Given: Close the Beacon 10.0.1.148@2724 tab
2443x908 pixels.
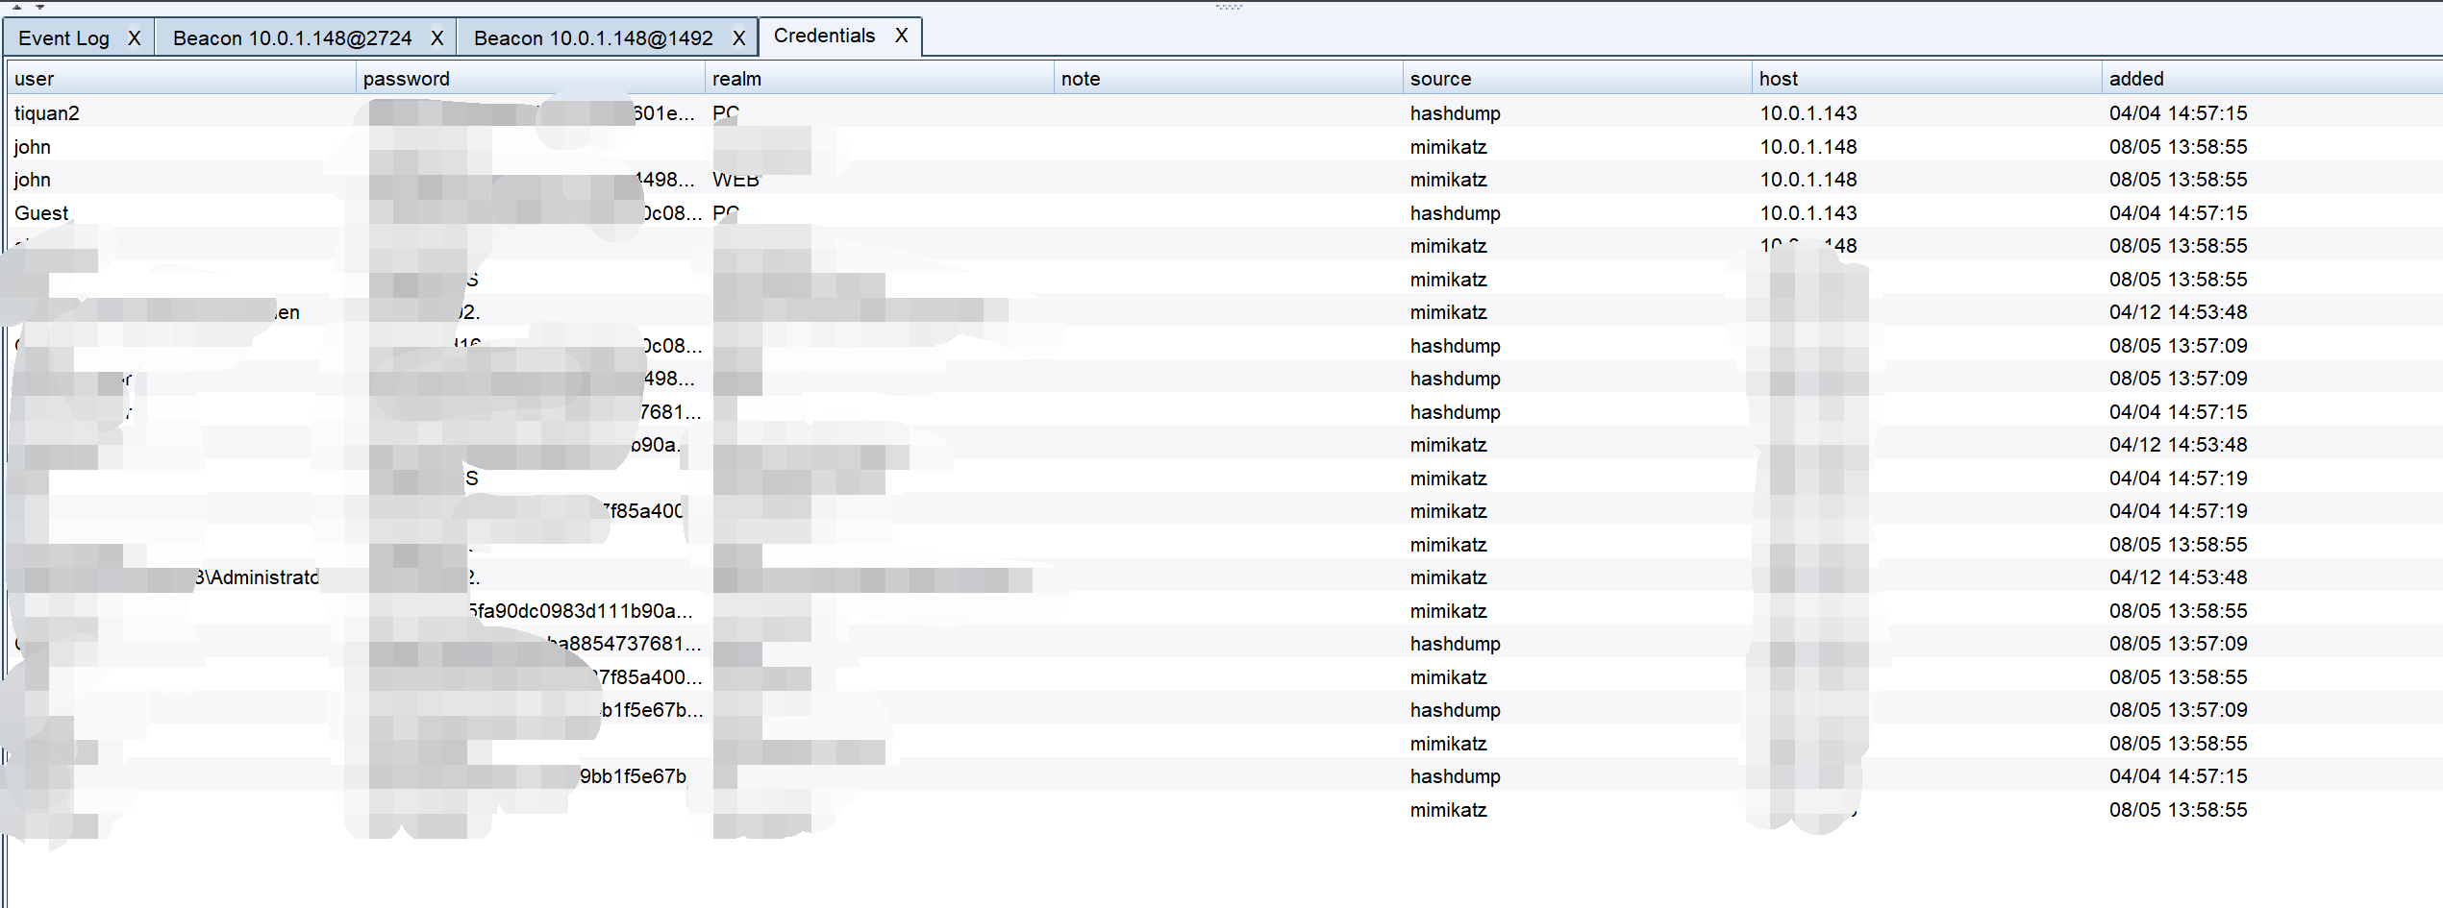Looking at the screenshot, I should click(436, 38).
